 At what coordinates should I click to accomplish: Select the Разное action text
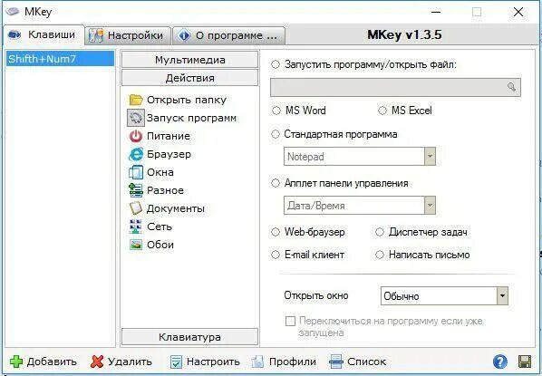point(165,190)
